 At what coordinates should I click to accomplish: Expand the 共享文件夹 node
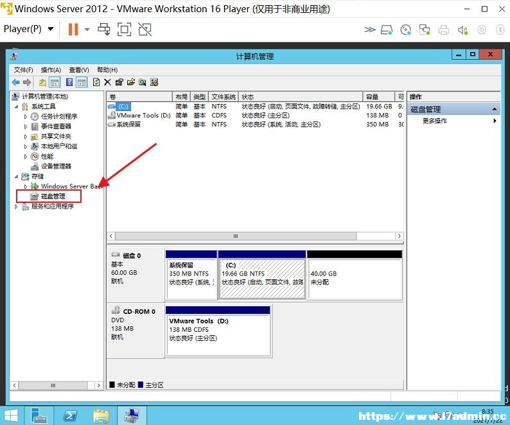pyautogui.click(x=26, y=137)
